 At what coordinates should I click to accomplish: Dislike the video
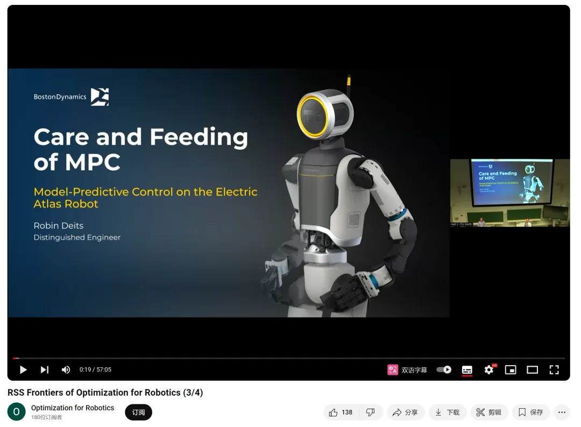[x=370, y=412]
